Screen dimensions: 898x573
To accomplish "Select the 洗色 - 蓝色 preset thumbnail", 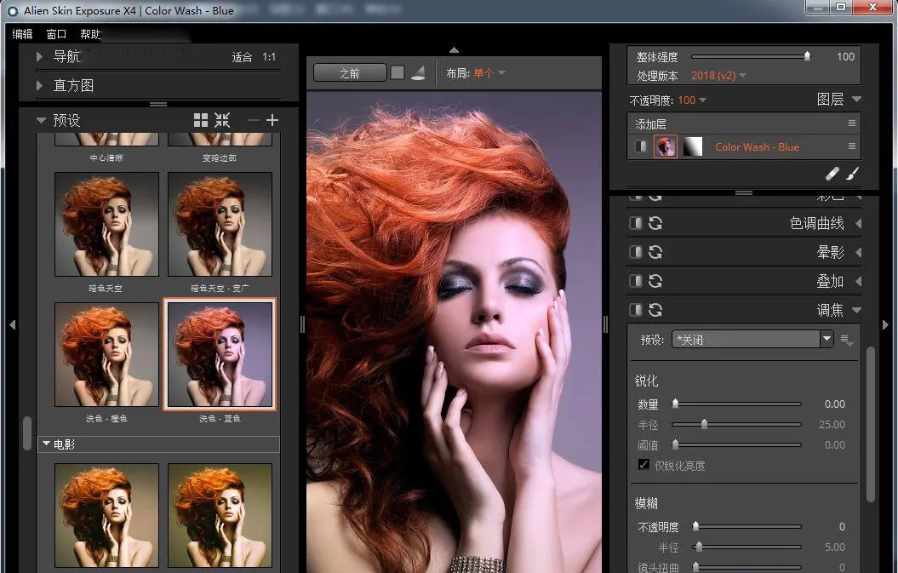I will (220, 354).
